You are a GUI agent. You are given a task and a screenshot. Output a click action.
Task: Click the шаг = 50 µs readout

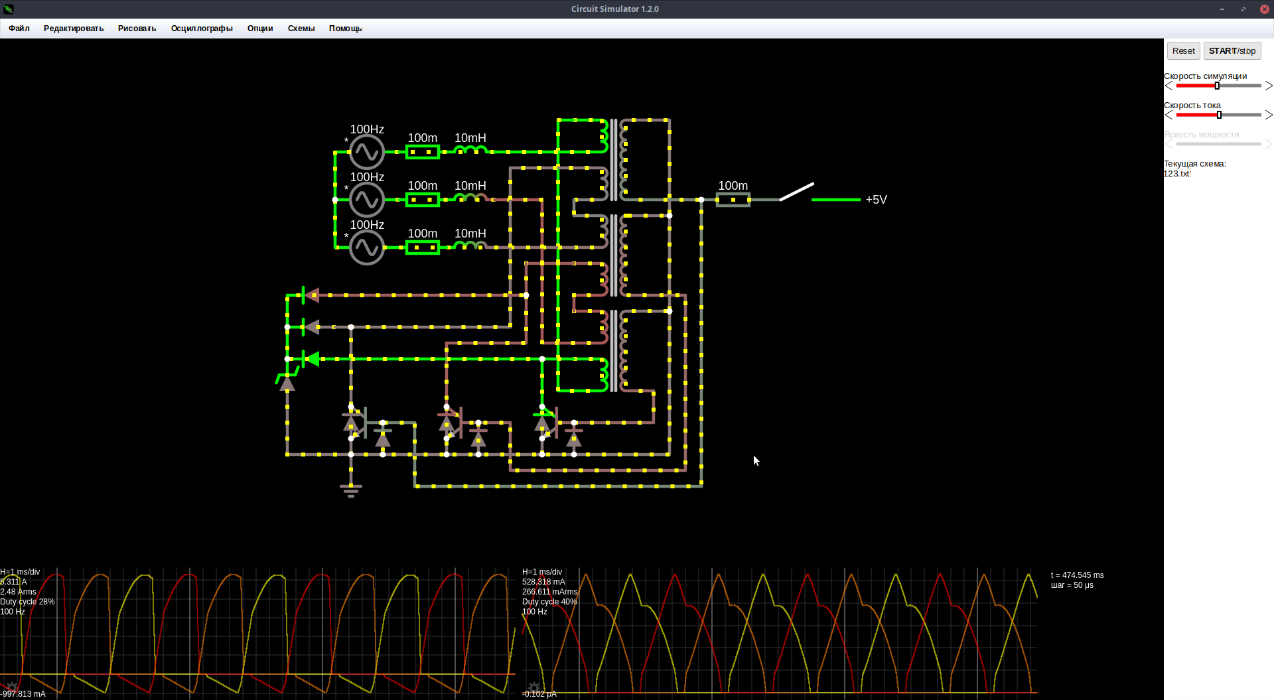1072,585
